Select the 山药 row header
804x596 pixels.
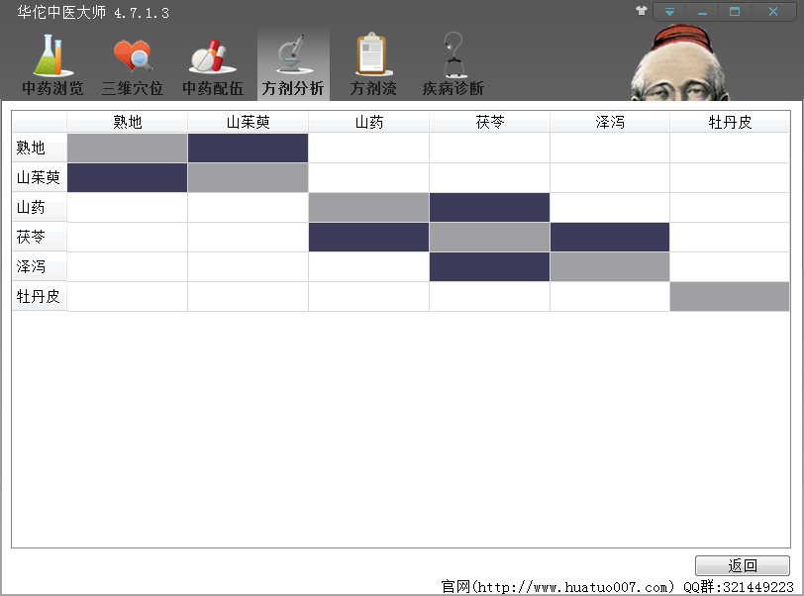[x=40, y=207]
